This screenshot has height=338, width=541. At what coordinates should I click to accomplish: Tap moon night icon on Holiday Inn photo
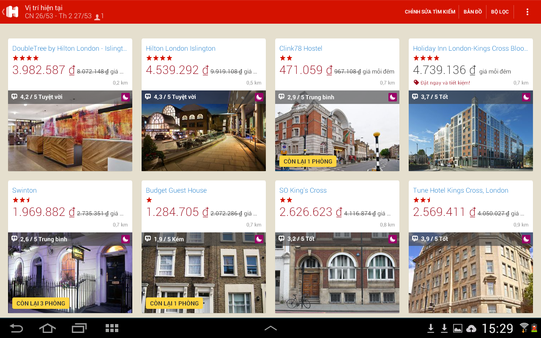point(526,97)
